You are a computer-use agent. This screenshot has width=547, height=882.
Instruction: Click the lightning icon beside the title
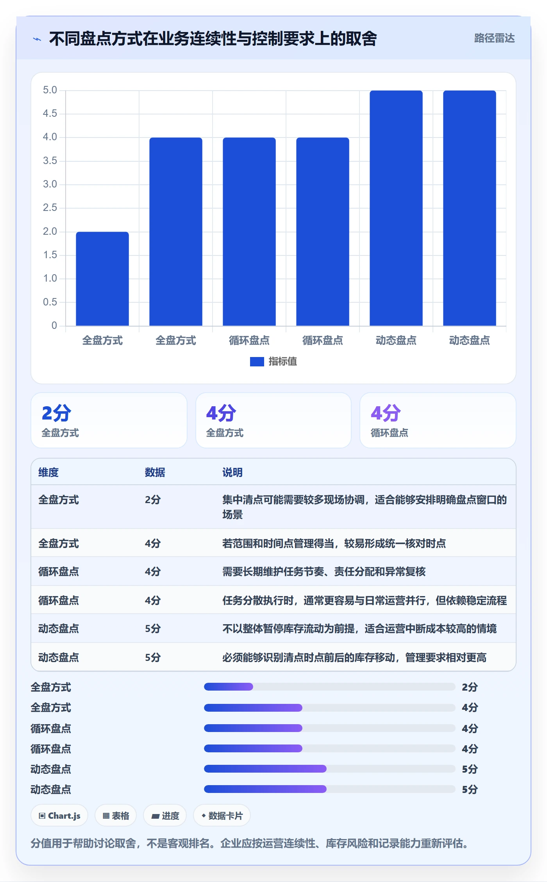click(37, 39)
